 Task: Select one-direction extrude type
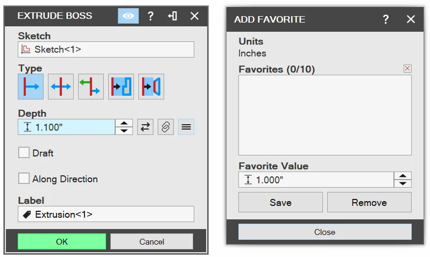31,87
